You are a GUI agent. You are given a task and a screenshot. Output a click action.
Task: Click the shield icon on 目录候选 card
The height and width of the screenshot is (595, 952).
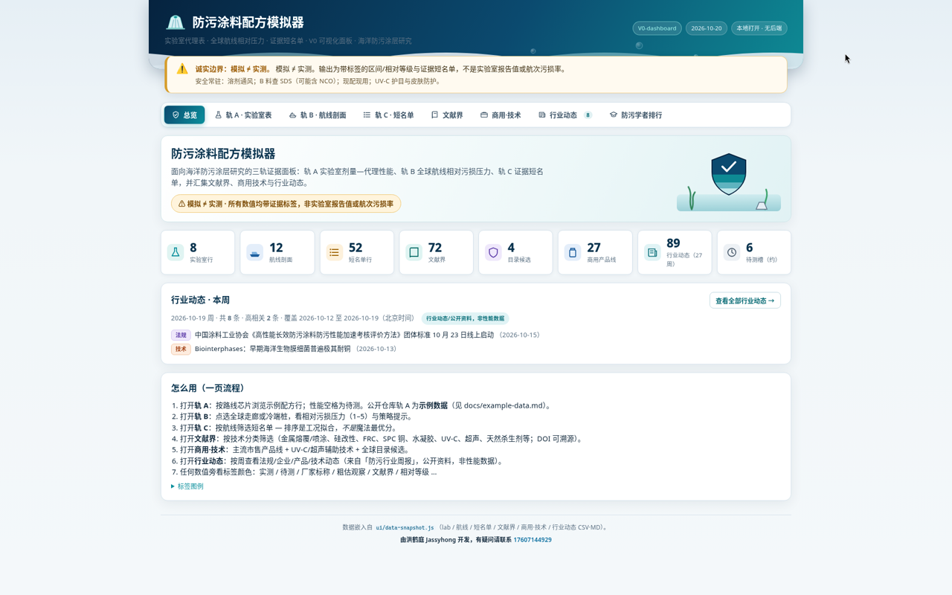pyautogui.click(x=493, y=252)
